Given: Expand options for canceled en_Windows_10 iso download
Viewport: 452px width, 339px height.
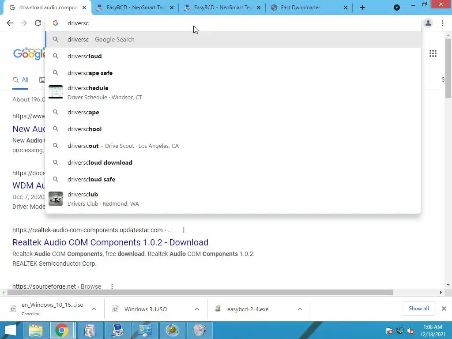Looking at the screenshot, I should click(94, 309).
